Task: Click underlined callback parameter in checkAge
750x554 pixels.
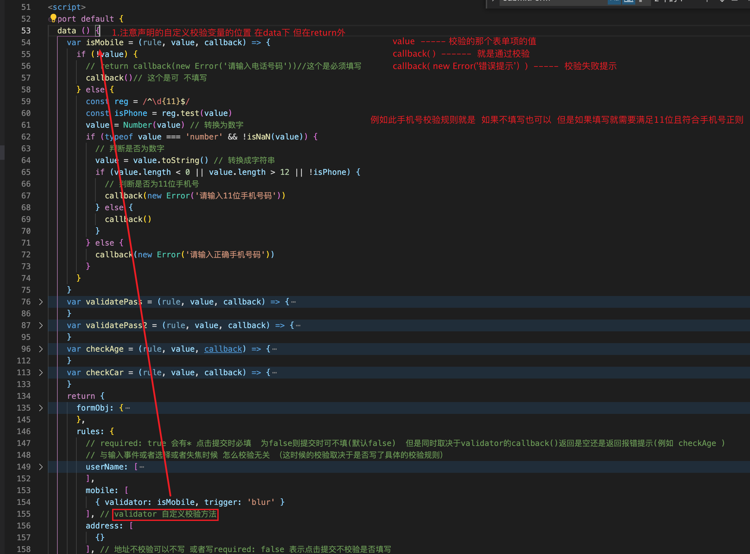Action: coord(223,349)
